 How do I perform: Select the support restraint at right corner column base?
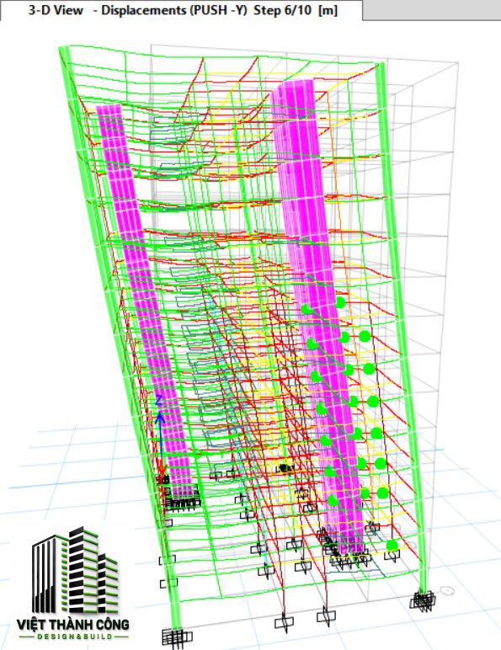(x=423, y=600)
